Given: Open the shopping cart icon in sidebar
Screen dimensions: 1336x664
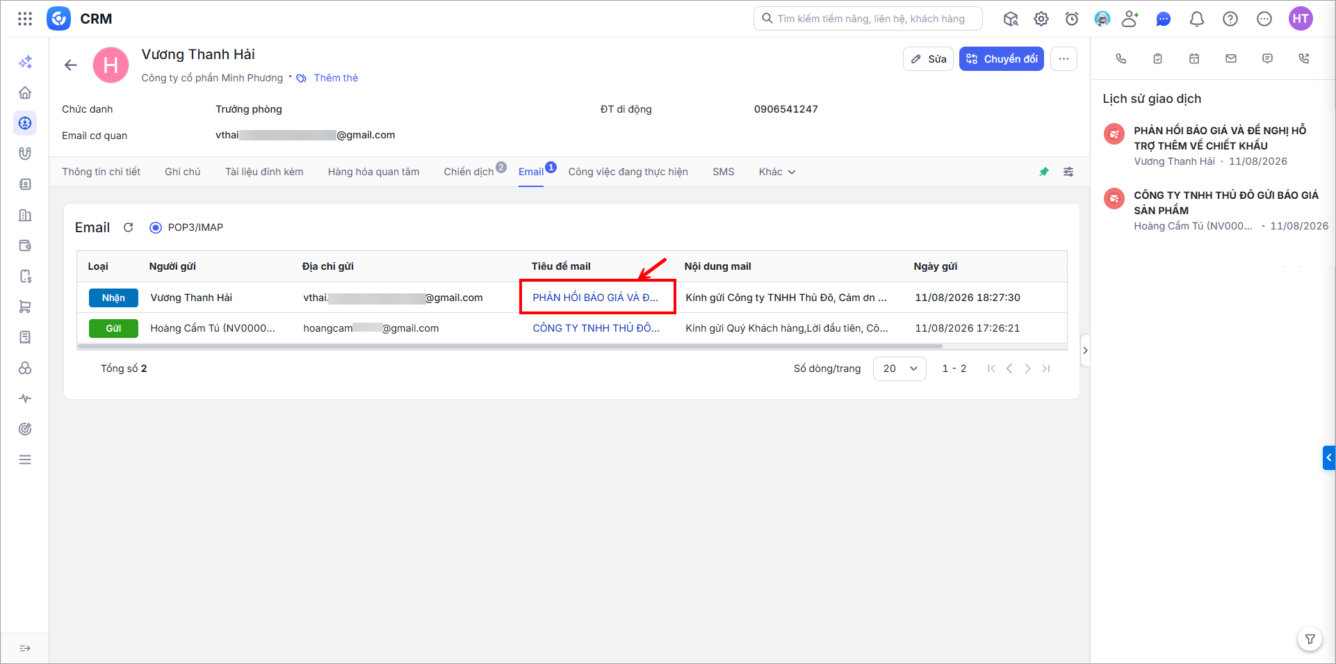Looking at the screenshot, I should [x=25, y=307].
